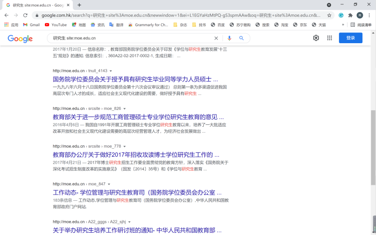Show more bookmarks with the chevron
Viewport: 376px width, 235px height.
343,25
